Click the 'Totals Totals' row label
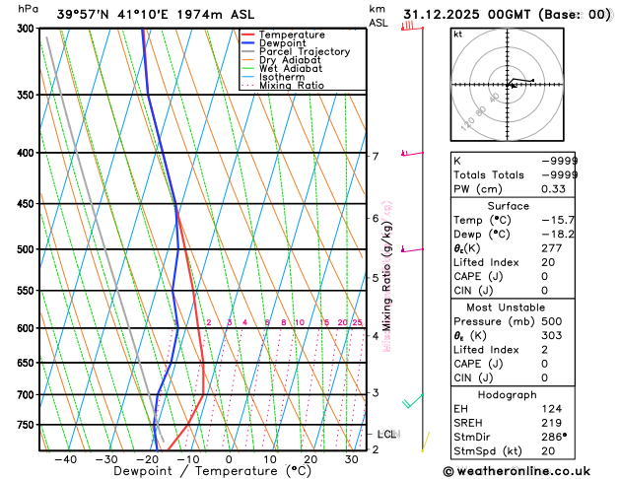Viewport: 620px width, 479px height. 489,175
